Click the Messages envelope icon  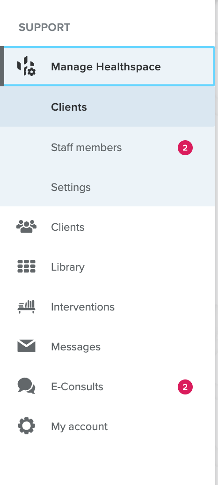click(x=26, y=347)
